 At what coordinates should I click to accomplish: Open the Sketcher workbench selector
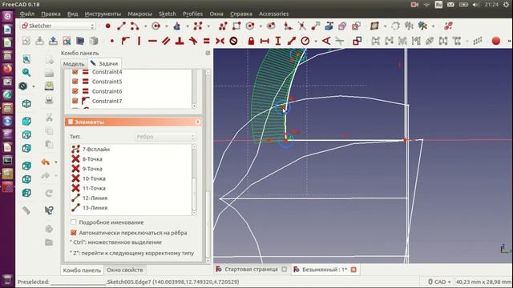tap(58, 26)
